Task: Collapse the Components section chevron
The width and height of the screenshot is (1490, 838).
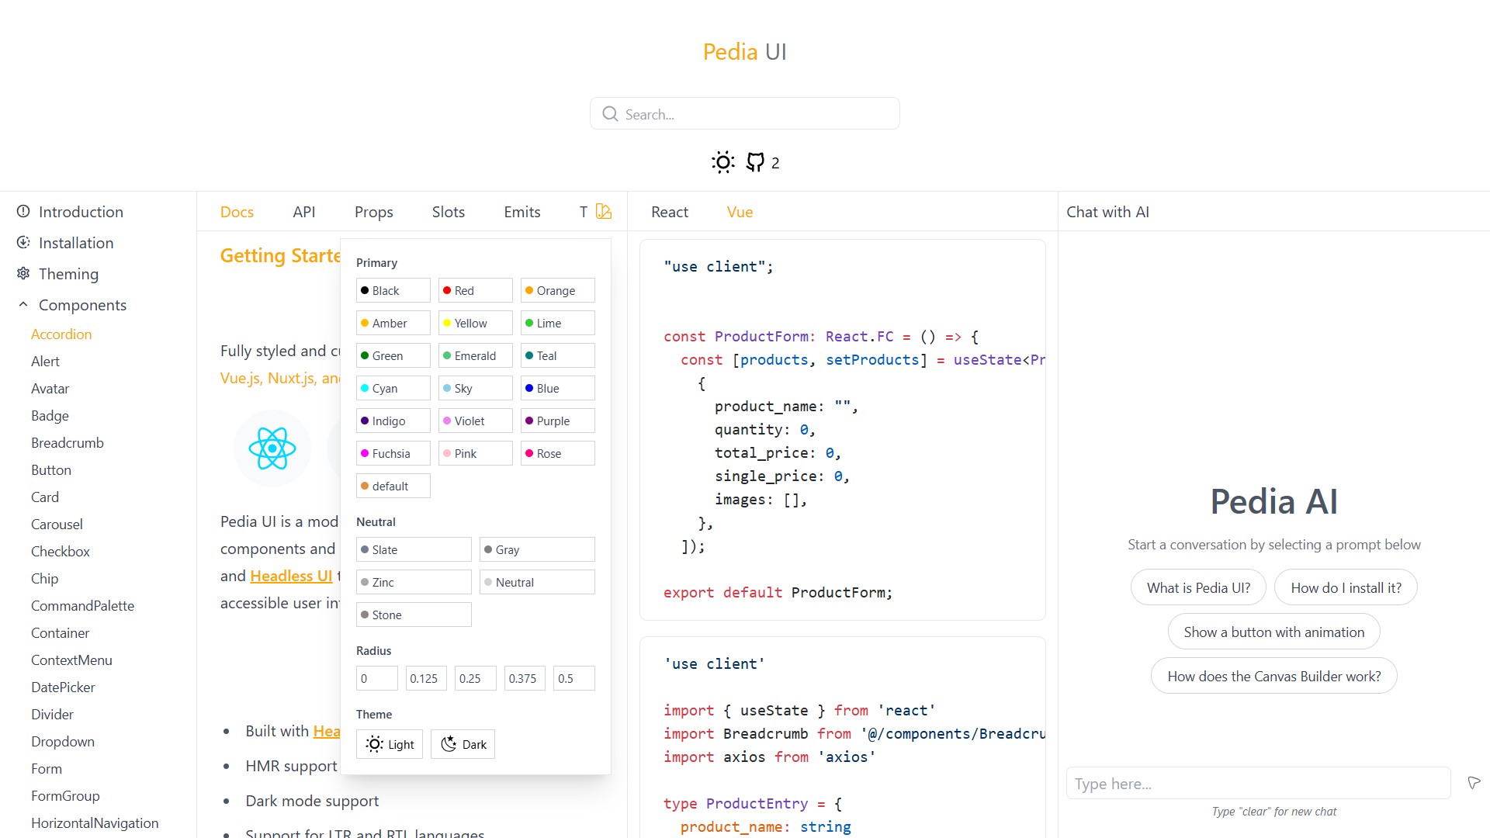Action: point(23,305)
